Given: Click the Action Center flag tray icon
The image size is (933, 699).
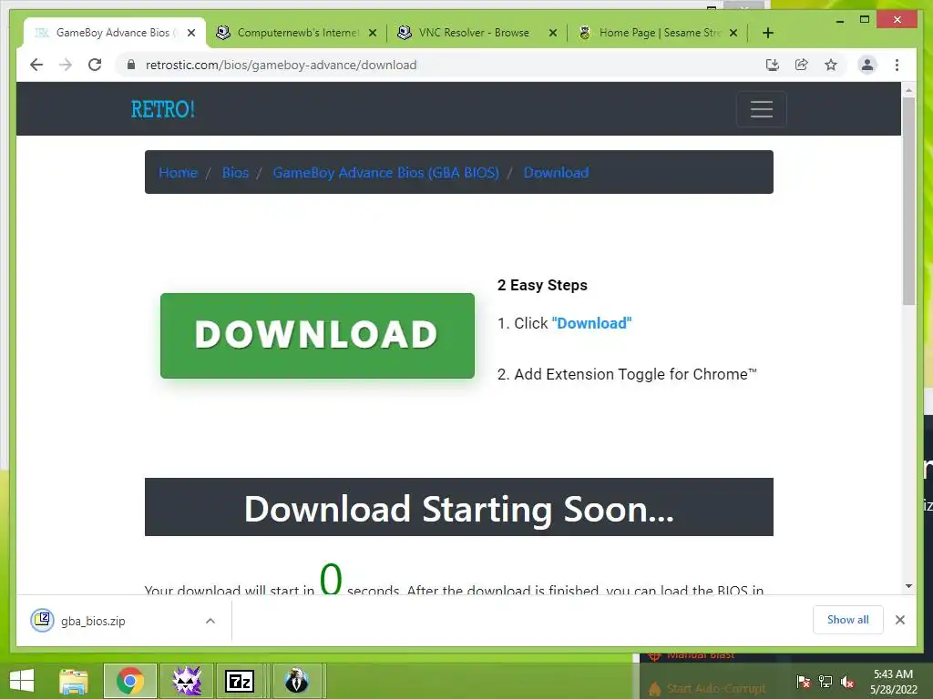Looking at the screenshot, I should [804, 682].
